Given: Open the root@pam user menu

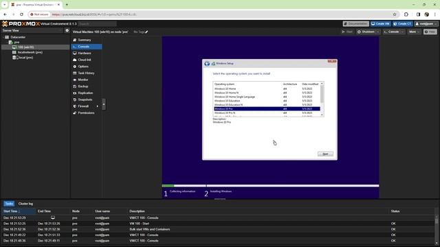Looking at the screenshot, I should point(426,24).
